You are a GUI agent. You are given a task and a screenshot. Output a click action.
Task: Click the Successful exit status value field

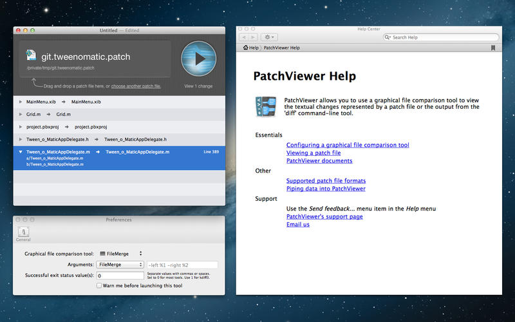coord(120,276)
